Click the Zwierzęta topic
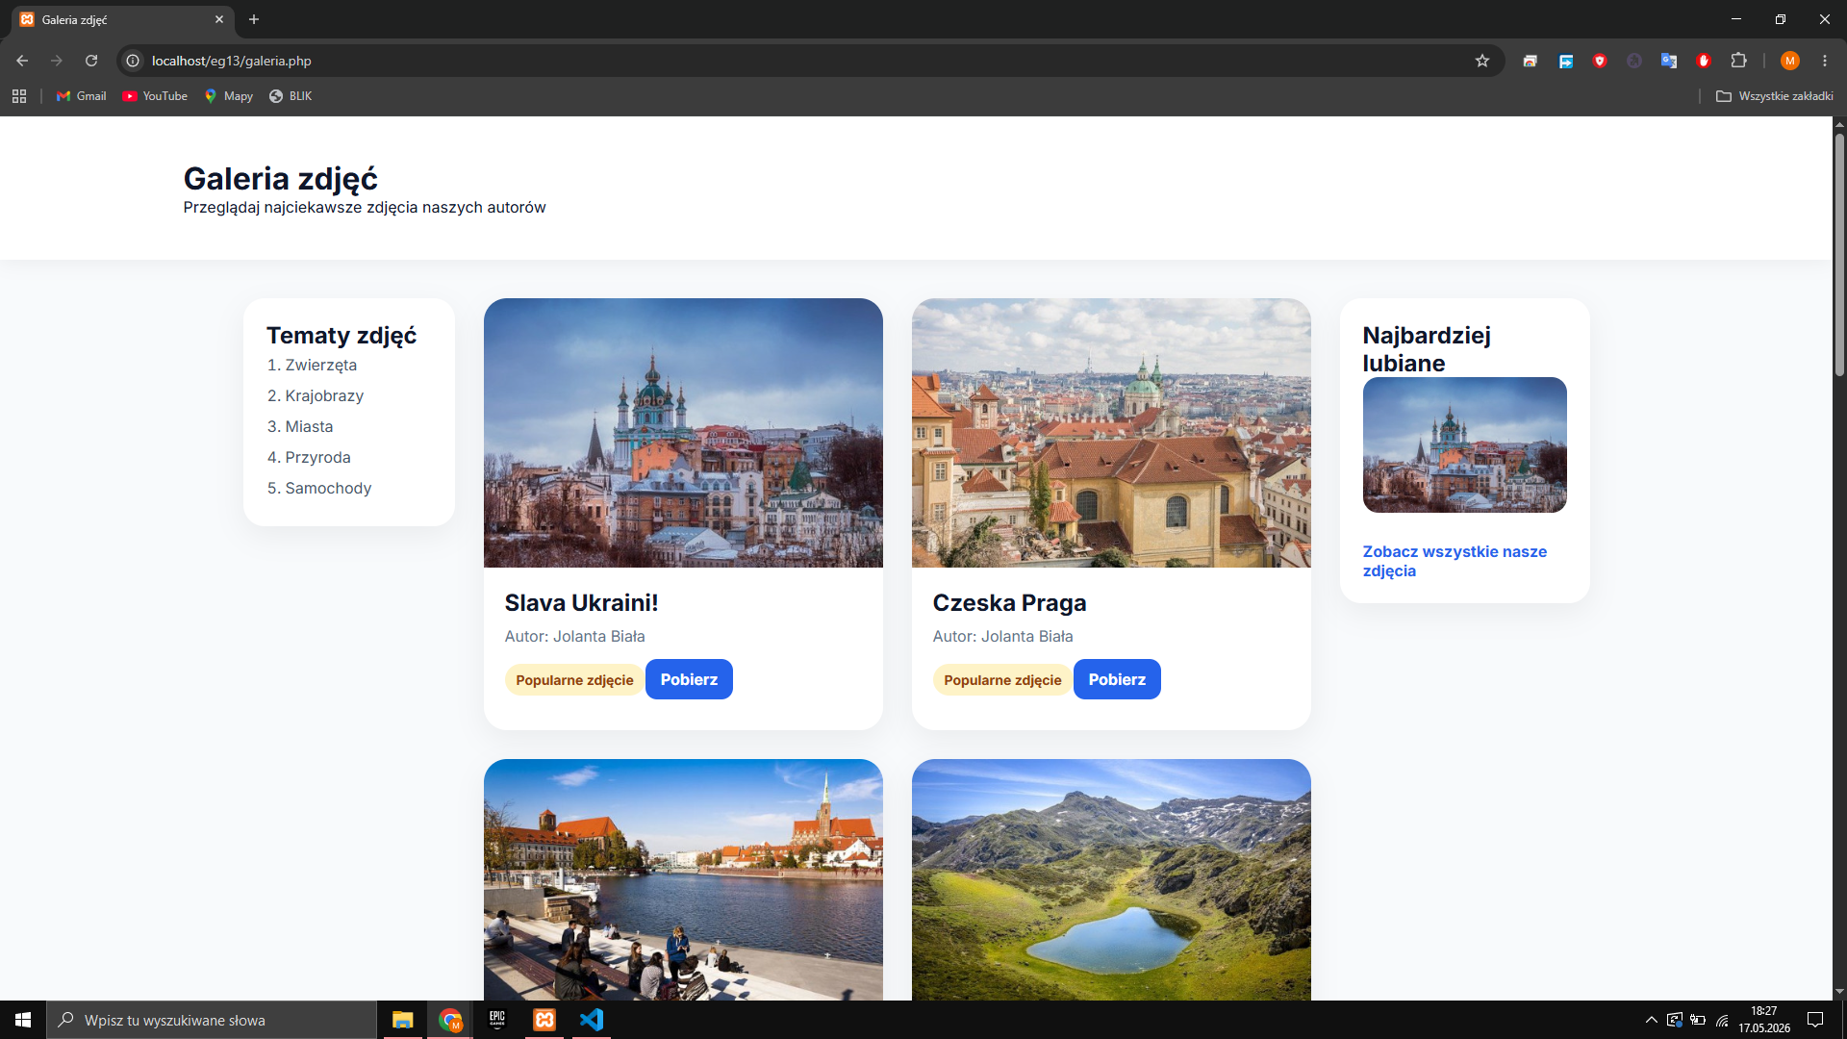Screen dimensions: 1847x1039 (x=320, y=365)
